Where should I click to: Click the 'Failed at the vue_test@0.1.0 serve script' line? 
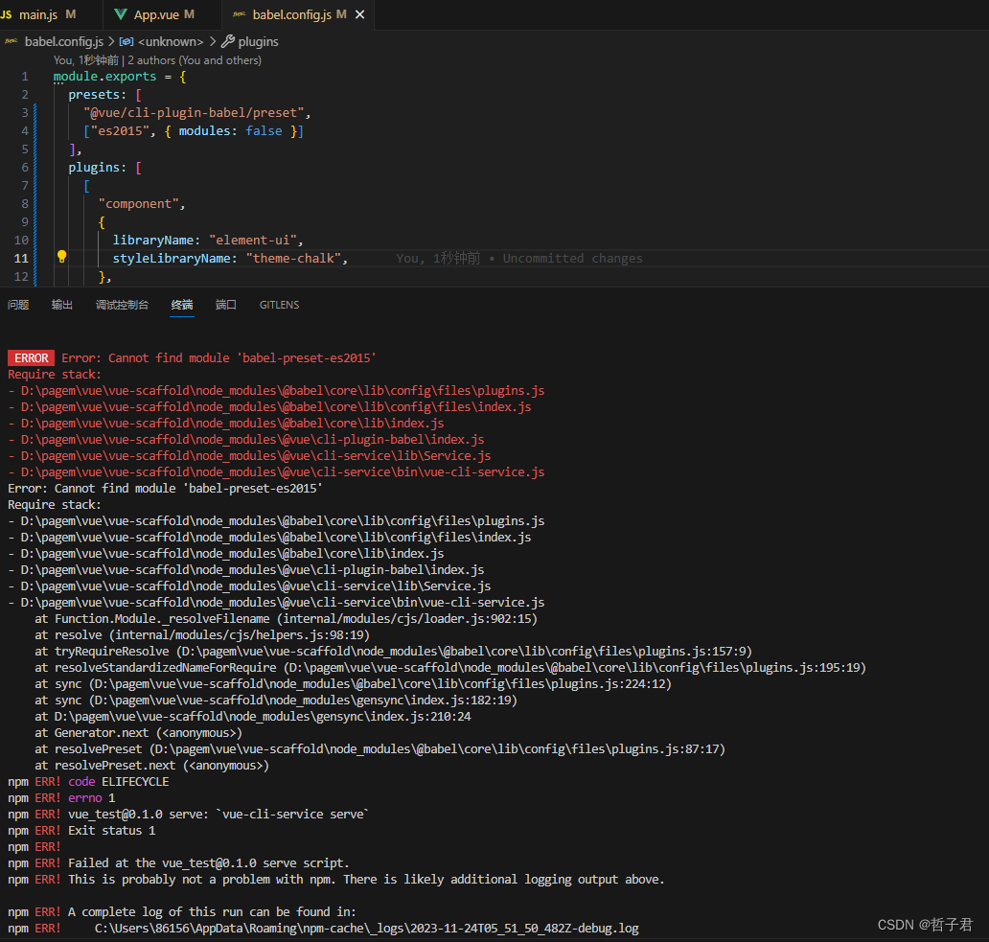point(178,863)
